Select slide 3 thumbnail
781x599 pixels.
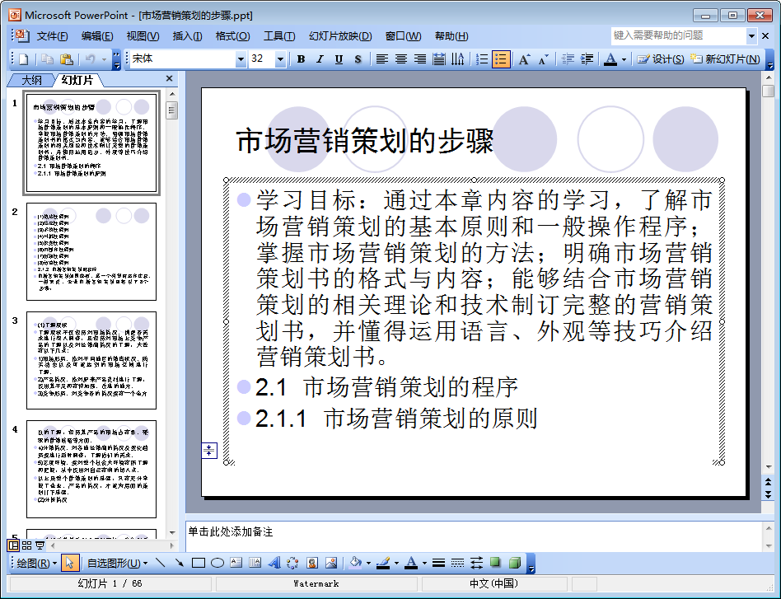coord(91,360)
